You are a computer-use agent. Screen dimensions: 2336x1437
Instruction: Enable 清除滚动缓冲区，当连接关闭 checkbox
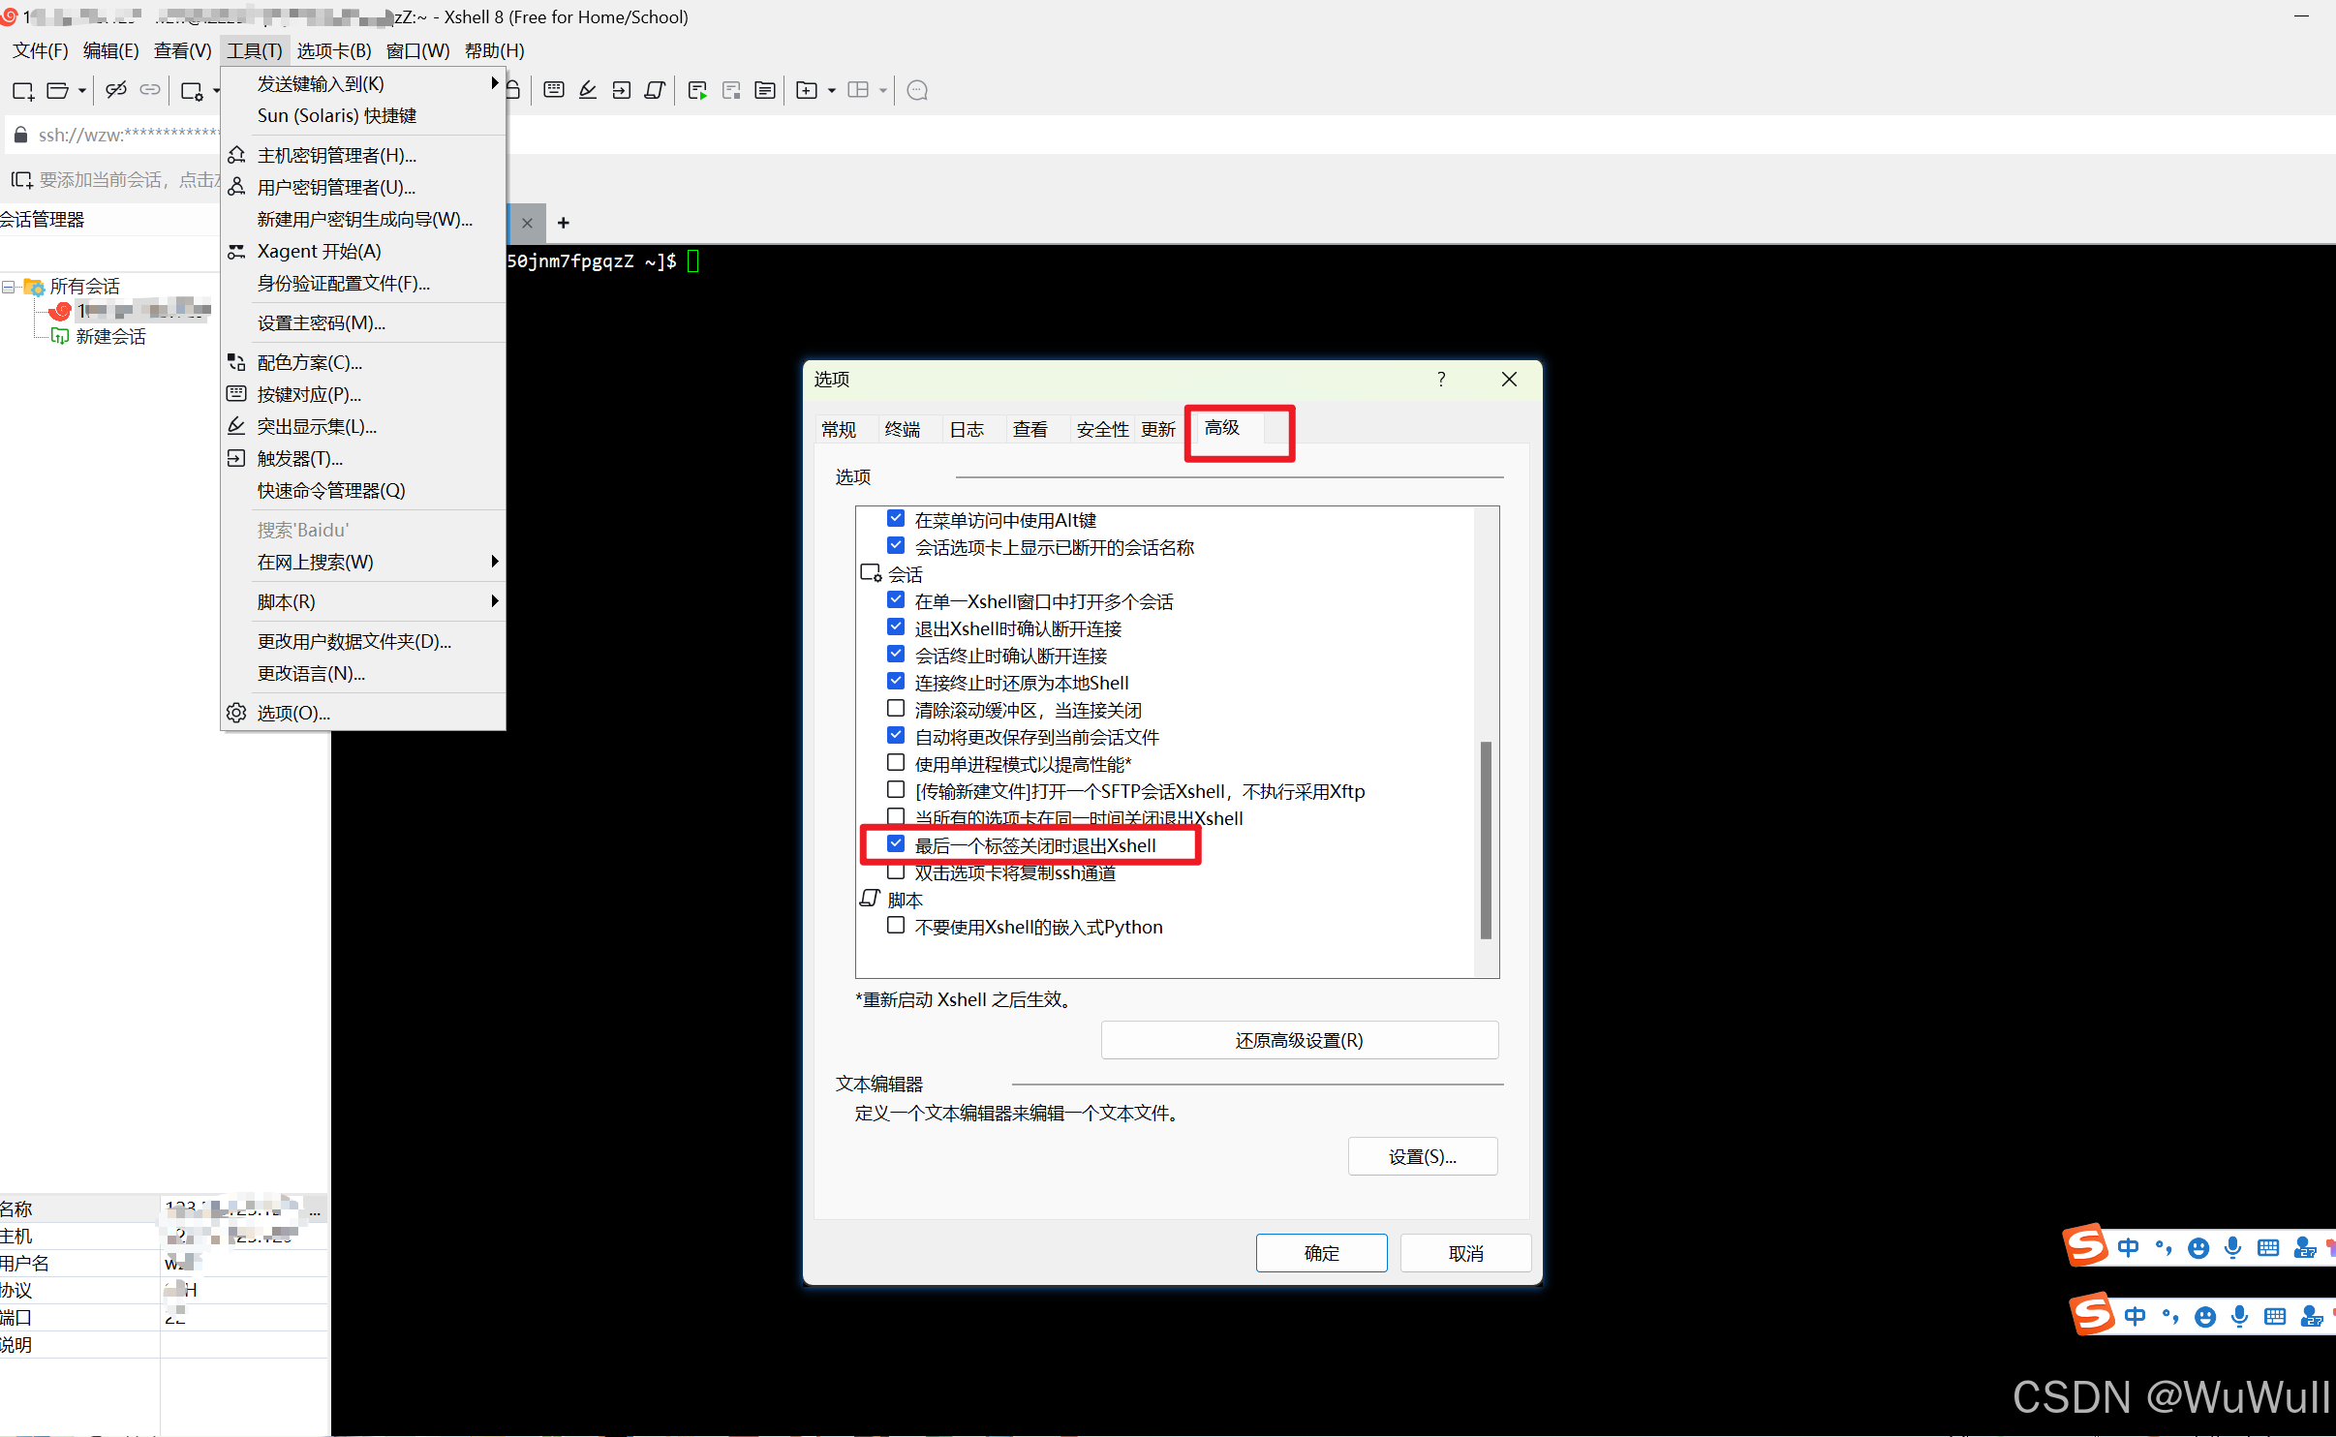(896, 709)
